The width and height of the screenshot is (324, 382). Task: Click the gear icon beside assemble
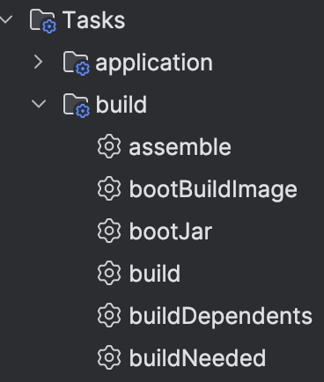coord(109,146)
